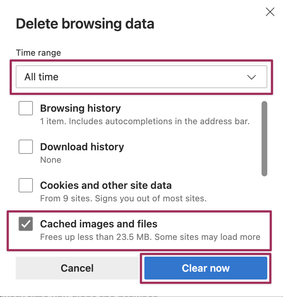This screenshot has height=297, width=283.
Task: Click the 'Browsing history' label
Action: 80,108
